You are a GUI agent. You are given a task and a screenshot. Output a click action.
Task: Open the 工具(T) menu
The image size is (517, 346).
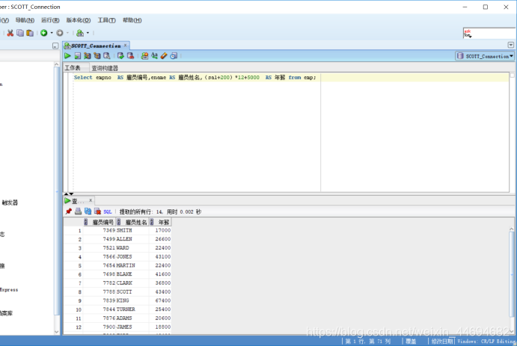pos(106,20)
